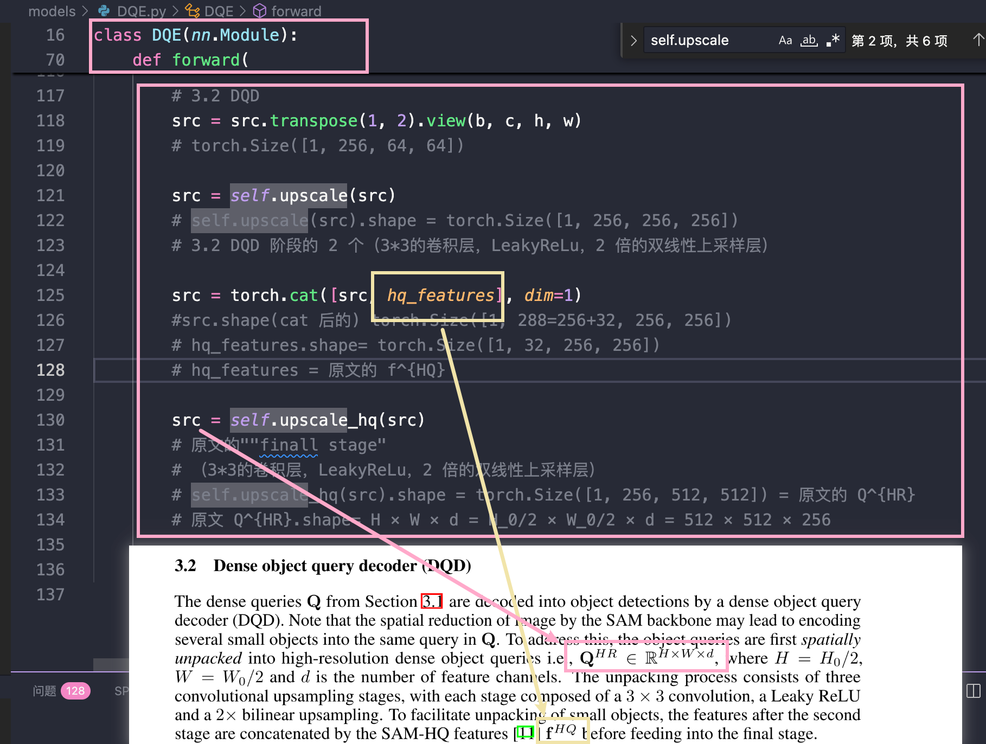This screenshot has width=986, height=744.
Task: Select the DQE class breadcrumb
Action: (219, 11)
